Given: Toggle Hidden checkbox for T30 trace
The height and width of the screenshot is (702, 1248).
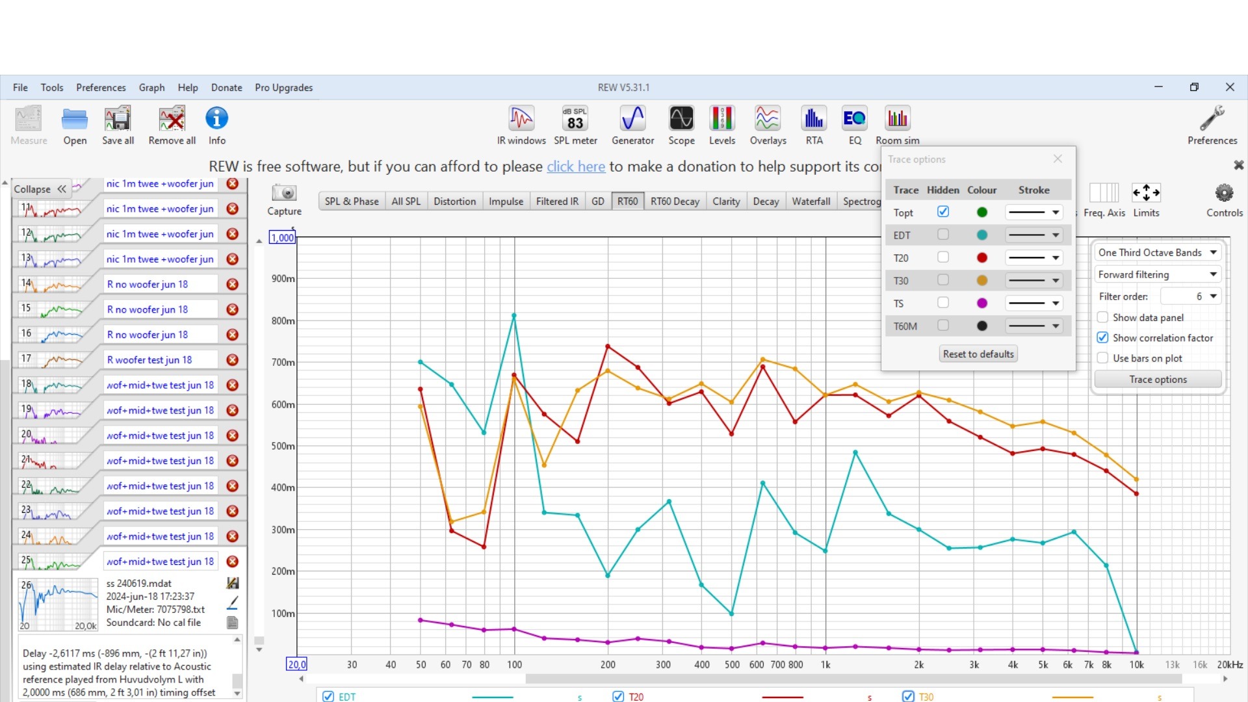Looking at the screenshot, I should (x=943, y=280).
